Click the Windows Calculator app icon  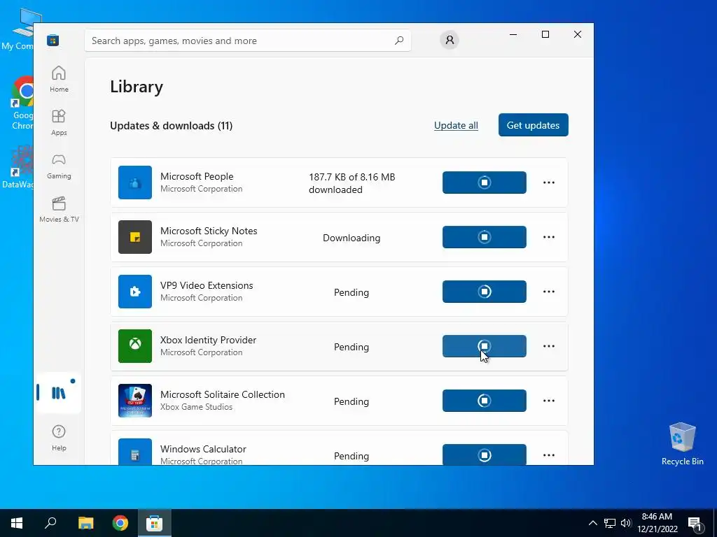point(135,452)
